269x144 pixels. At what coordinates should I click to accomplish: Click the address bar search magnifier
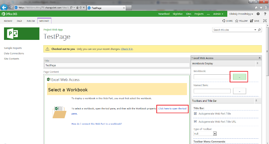tap(71, 7)
